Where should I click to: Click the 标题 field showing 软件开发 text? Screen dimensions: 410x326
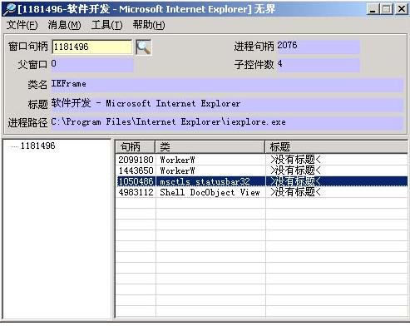click(227, 105)
